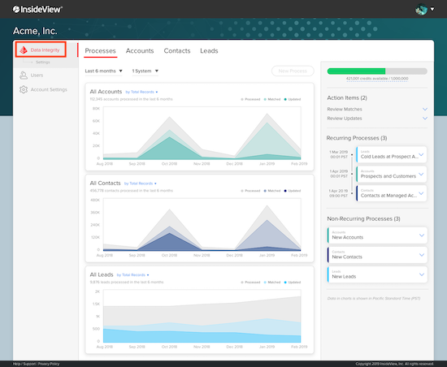Toggle Matched legend in All Accounts chart
This screenshot has width=447, height=367.
(x=272, y=99)
